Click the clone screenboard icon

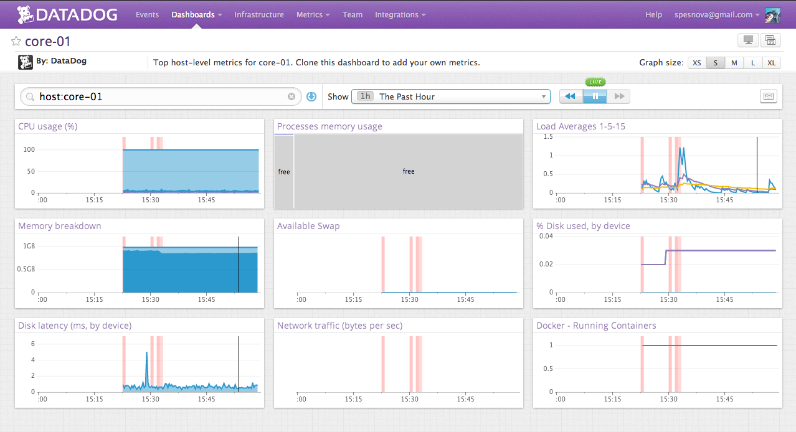(770, 39)
